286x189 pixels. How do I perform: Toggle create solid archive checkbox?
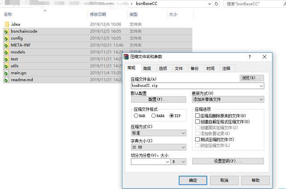point(198,127)
